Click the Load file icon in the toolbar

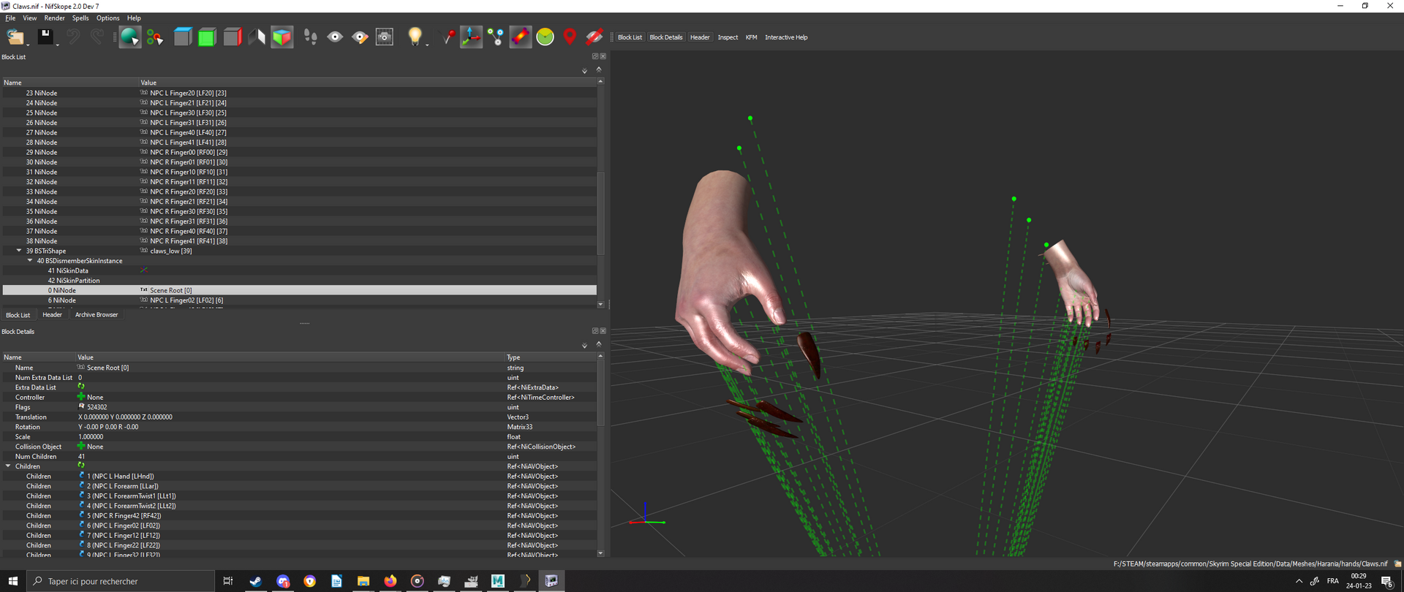click(15, 37)
